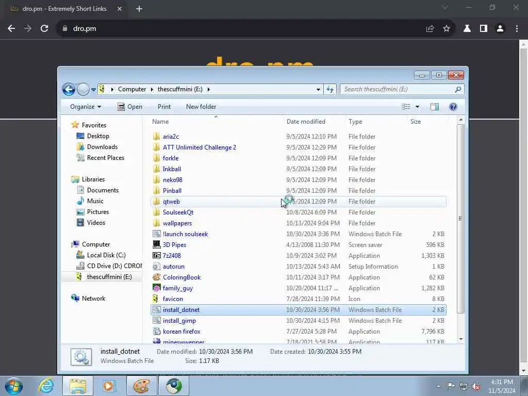Image resolution: width=528 pixels, height=396 pixels.
Task: Select the ATT Unlimited Challenge 2 folder
Action: [x=200, y=147]
